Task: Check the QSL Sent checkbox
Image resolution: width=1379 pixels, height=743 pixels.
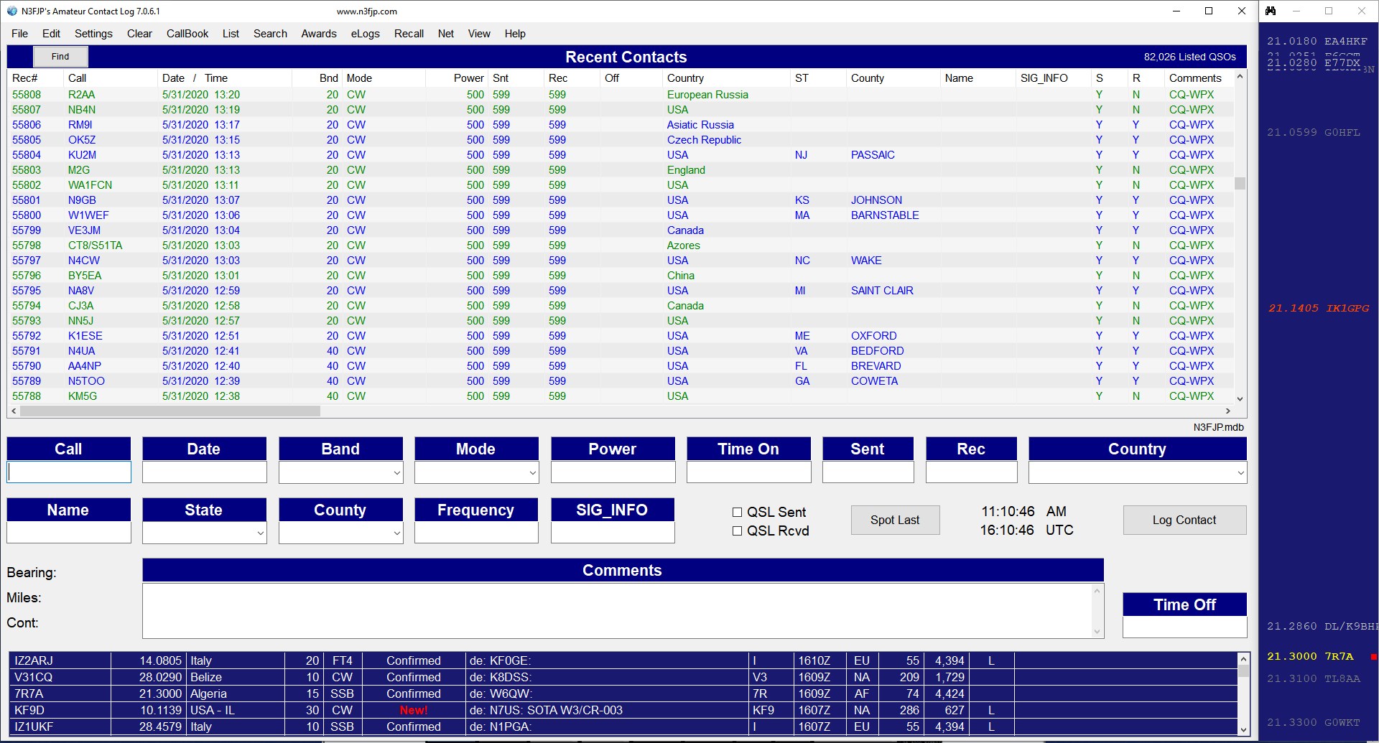Action: click(737, 512)
